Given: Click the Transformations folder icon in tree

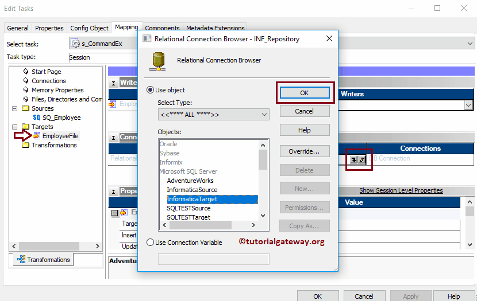Looking at the screenshot, I should [x=25, y=145].
